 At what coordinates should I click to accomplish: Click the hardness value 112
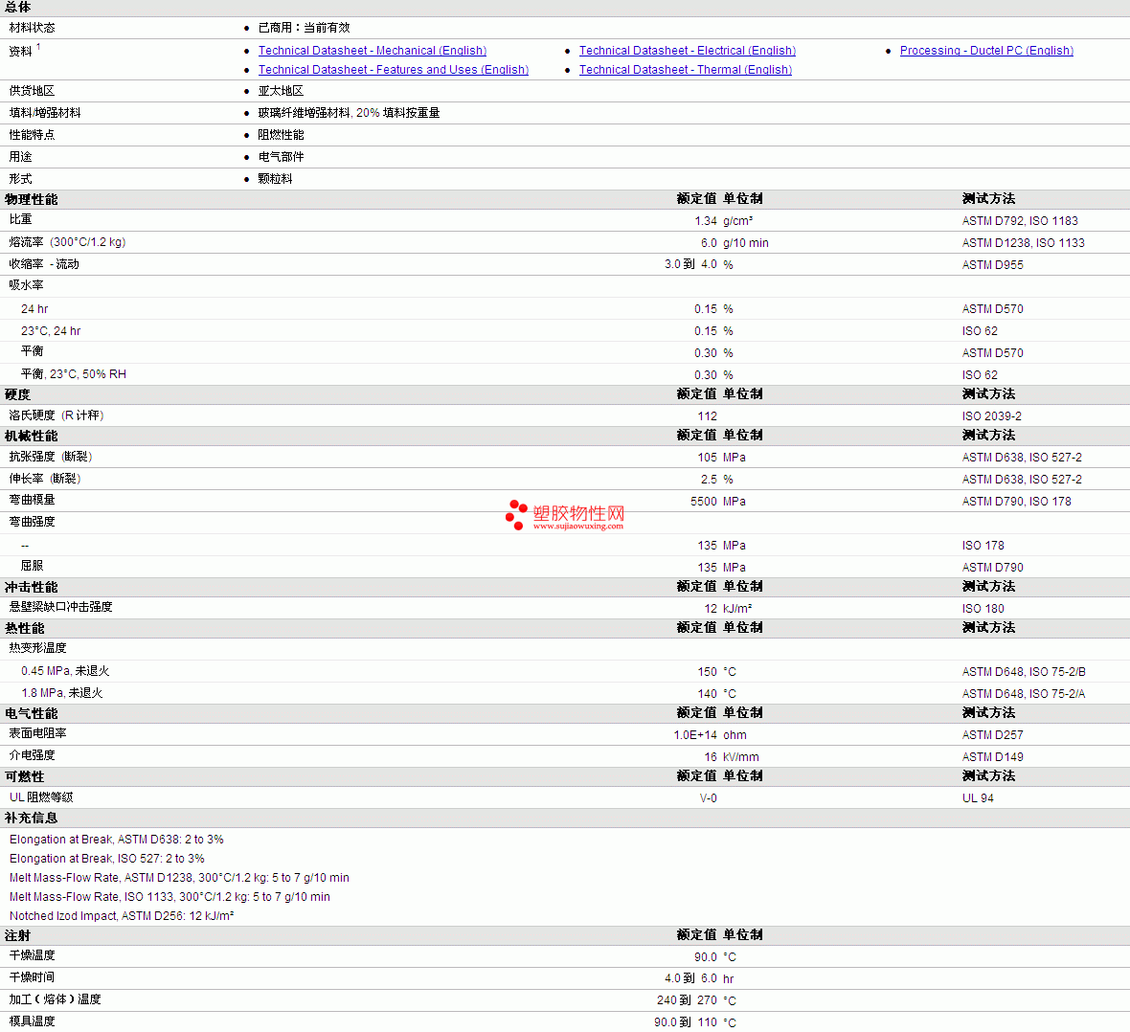[x=707, y=416]
